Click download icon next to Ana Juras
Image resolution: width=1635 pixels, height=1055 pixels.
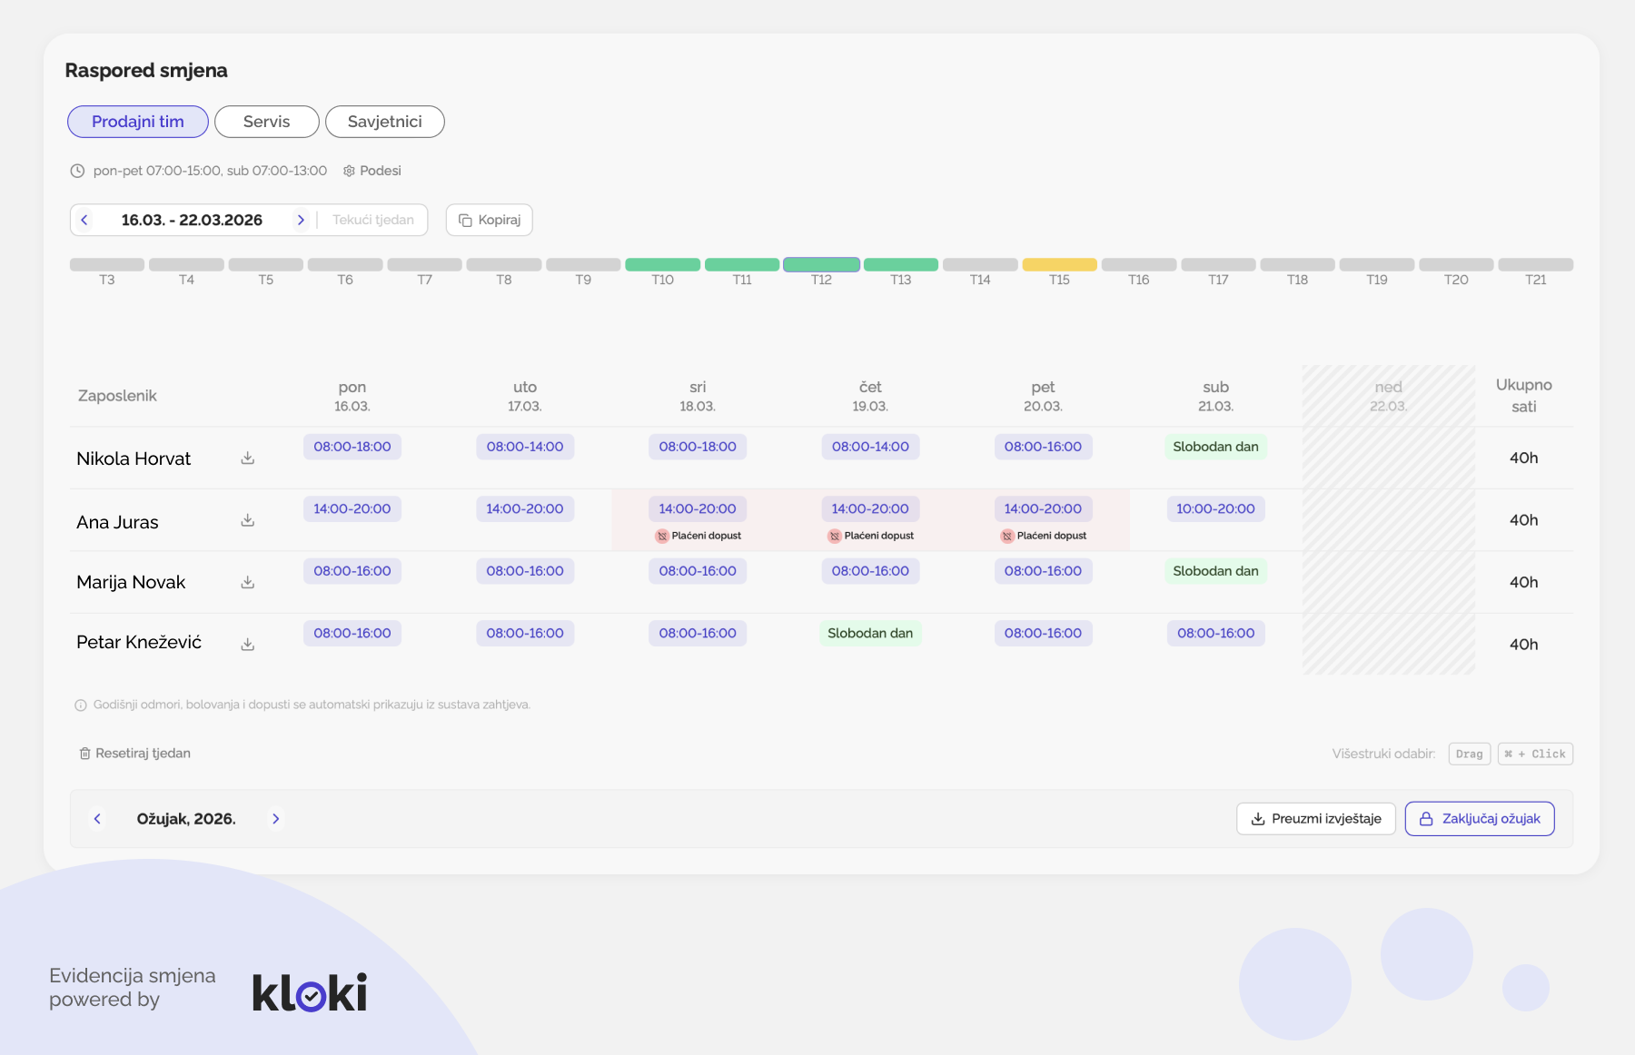click(247, 520)
